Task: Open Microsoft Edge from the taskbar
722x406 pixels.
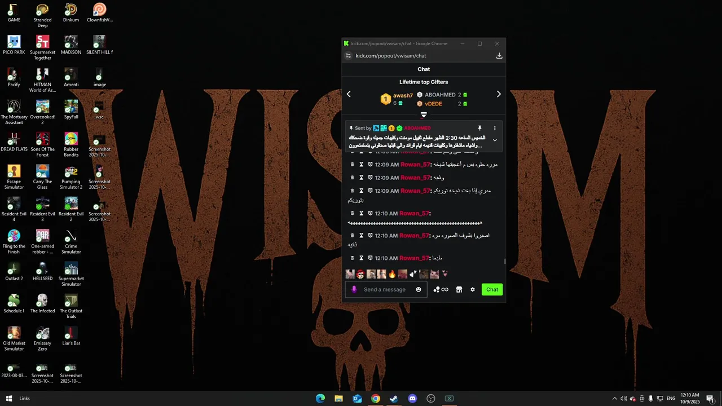Action: [x=320, y=399]
